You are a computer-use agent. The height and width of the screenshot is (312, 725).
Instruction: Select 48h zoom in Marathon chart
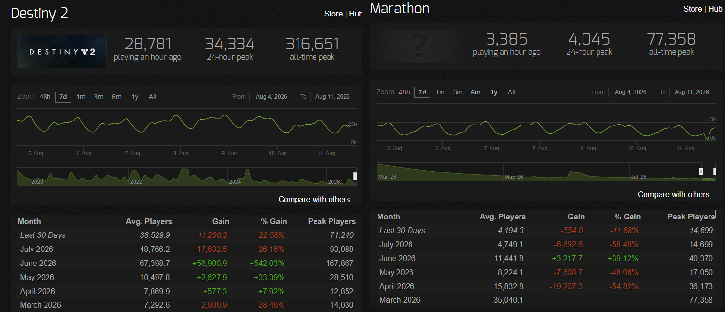(404, 92)
